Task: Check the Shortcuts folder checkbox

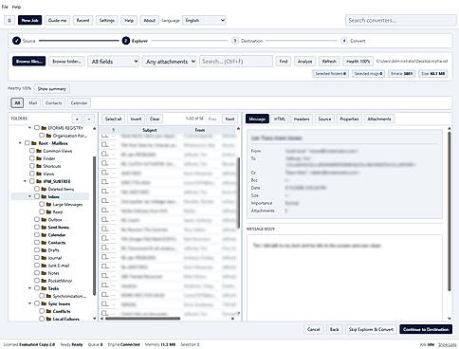Action: 32,166
